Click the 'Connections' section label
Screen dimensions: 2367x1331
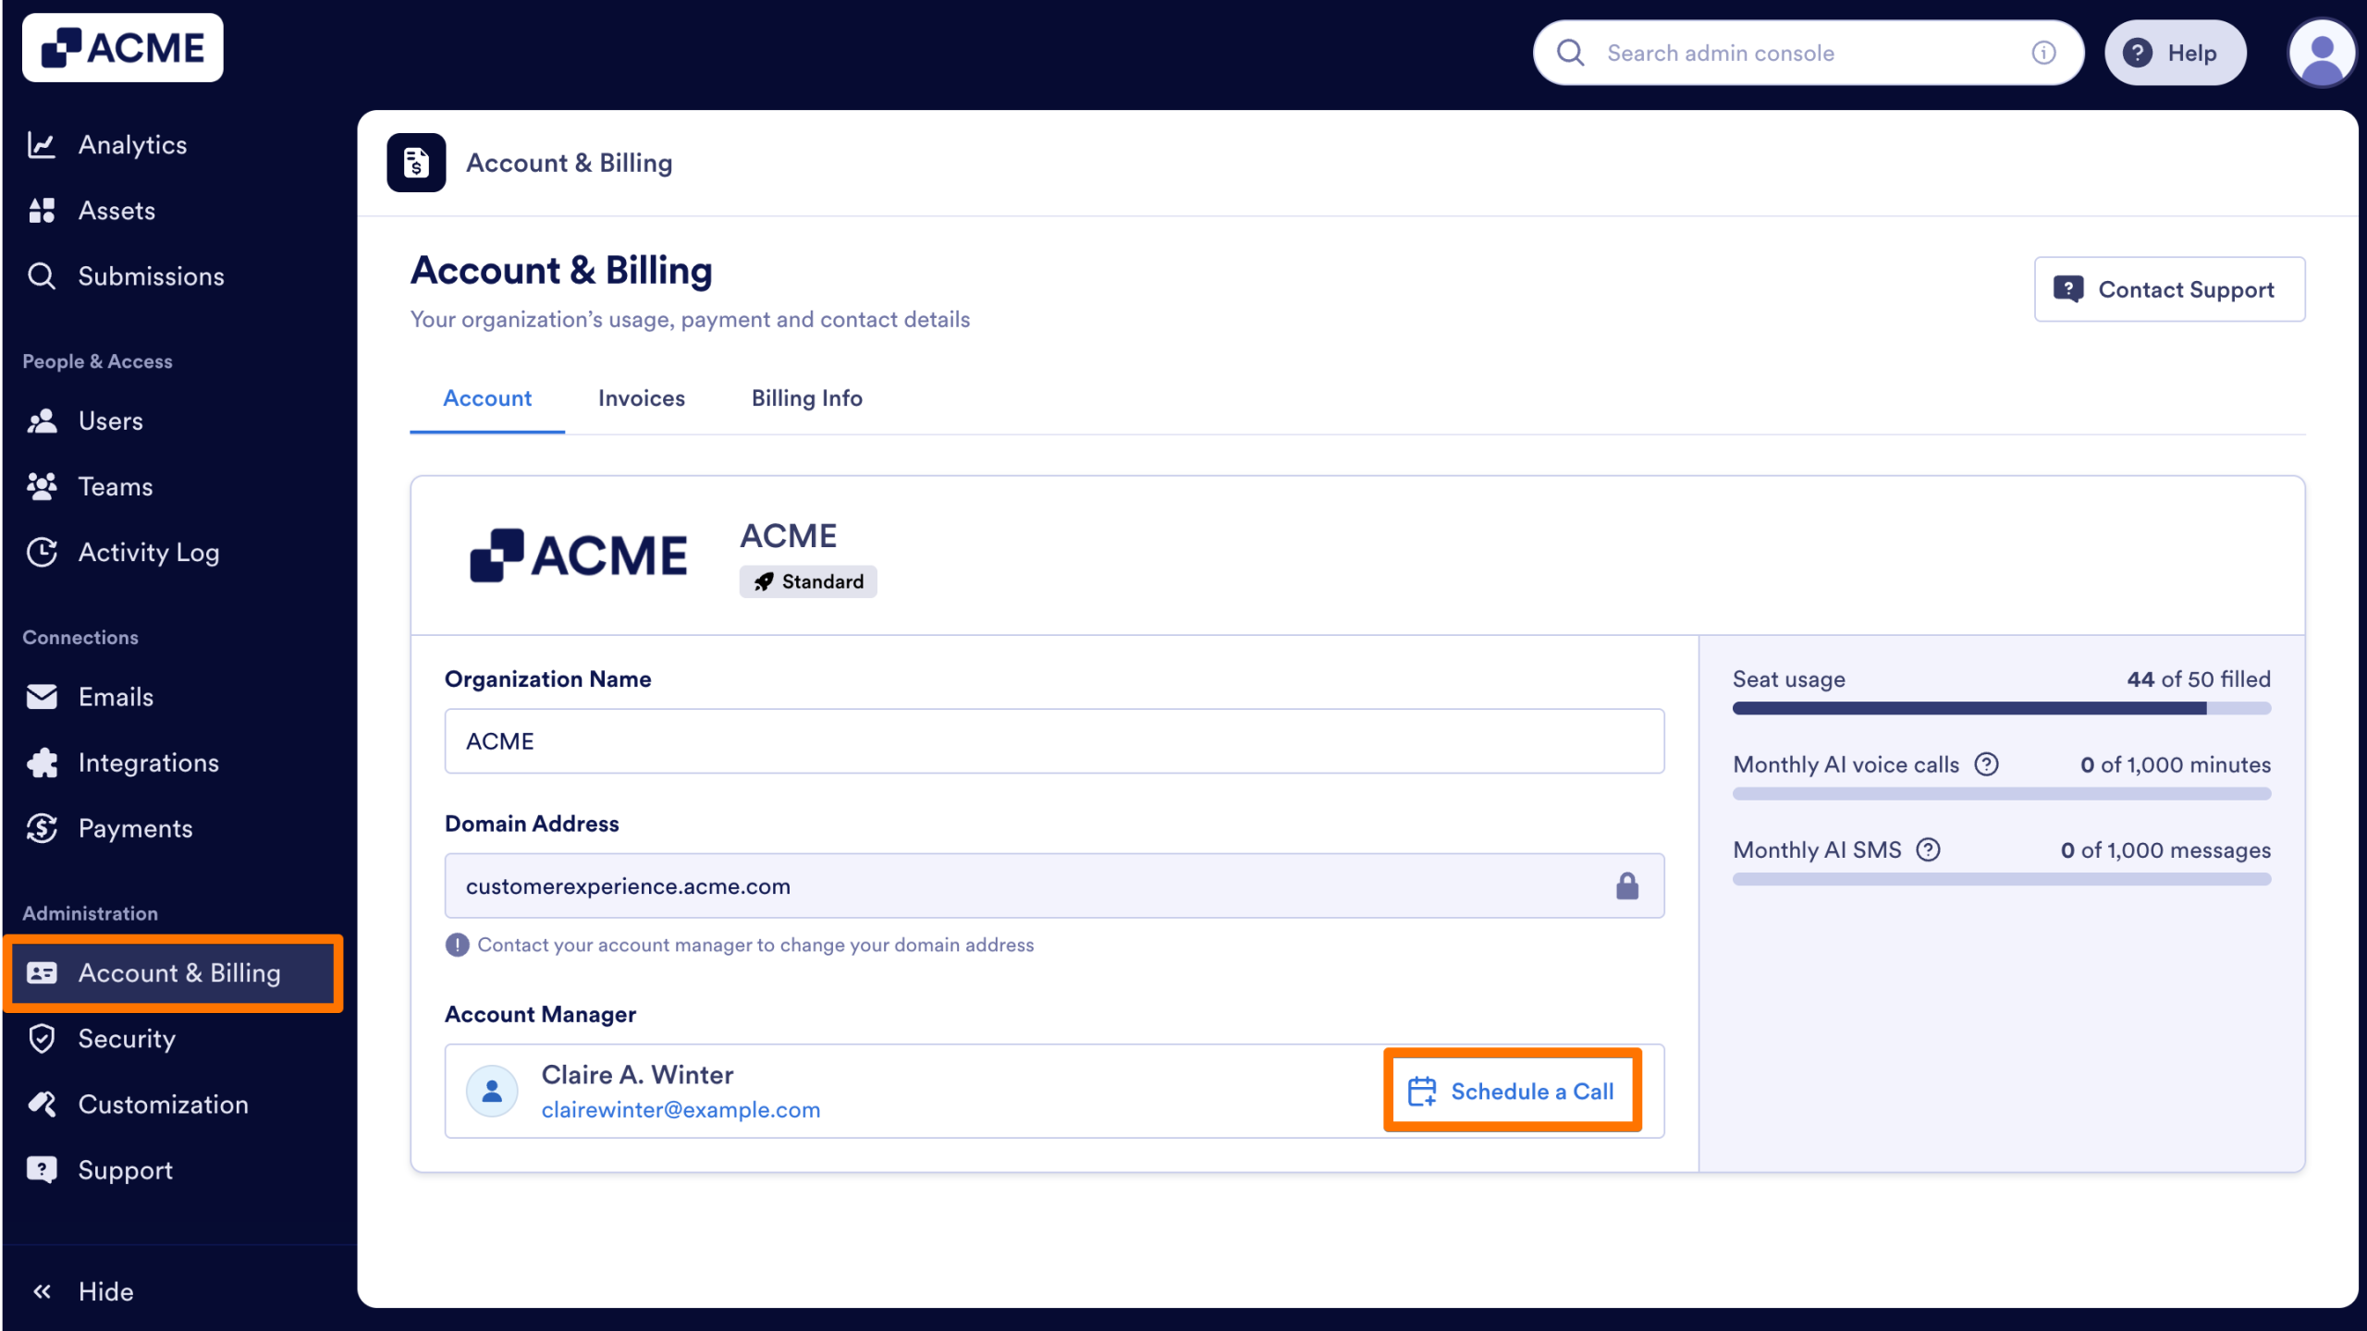click(x=80, y=638)
